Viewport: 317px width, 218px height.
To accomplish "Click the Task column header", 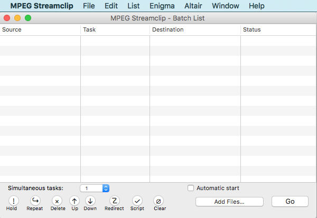I will click(x=115, y=29).
